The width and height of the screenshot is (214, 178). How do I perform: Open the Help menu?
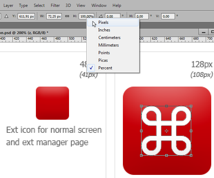click(x=117, y=6)
